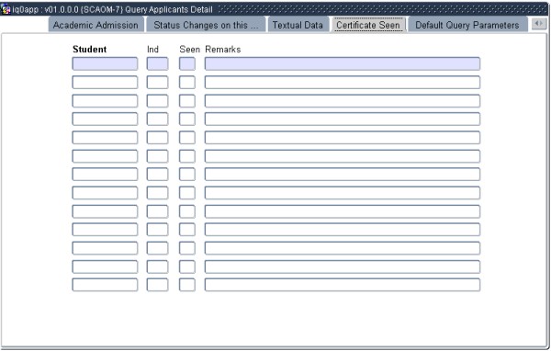Viewport: 551px width, 351px height.
Task: Open the Textual Data tab
Action: 298,25
